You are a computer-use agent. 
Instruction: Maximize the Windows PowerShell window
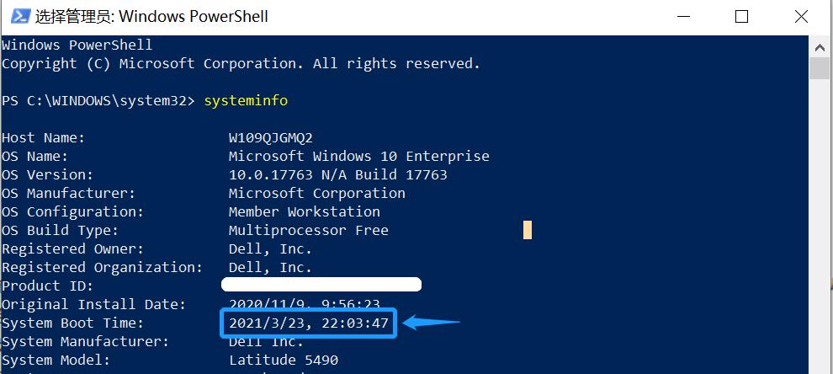tap(741, 17)
